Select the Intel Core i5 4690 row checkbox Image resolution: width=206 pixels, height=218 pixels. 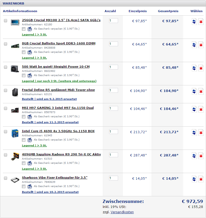pyautogui.click(x=6, y=132)
